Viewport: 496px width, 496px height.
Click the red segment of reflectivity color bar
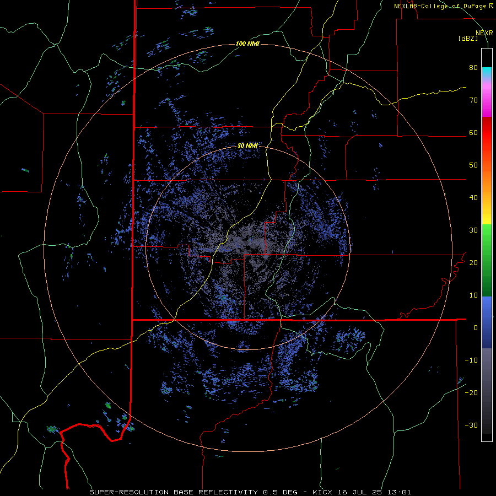[x=487, y=133]
